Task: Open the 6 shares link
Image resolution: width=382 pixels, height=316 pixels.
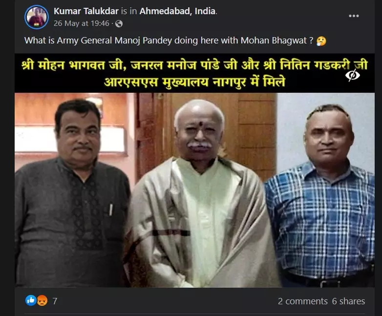Action: point(348,301)
